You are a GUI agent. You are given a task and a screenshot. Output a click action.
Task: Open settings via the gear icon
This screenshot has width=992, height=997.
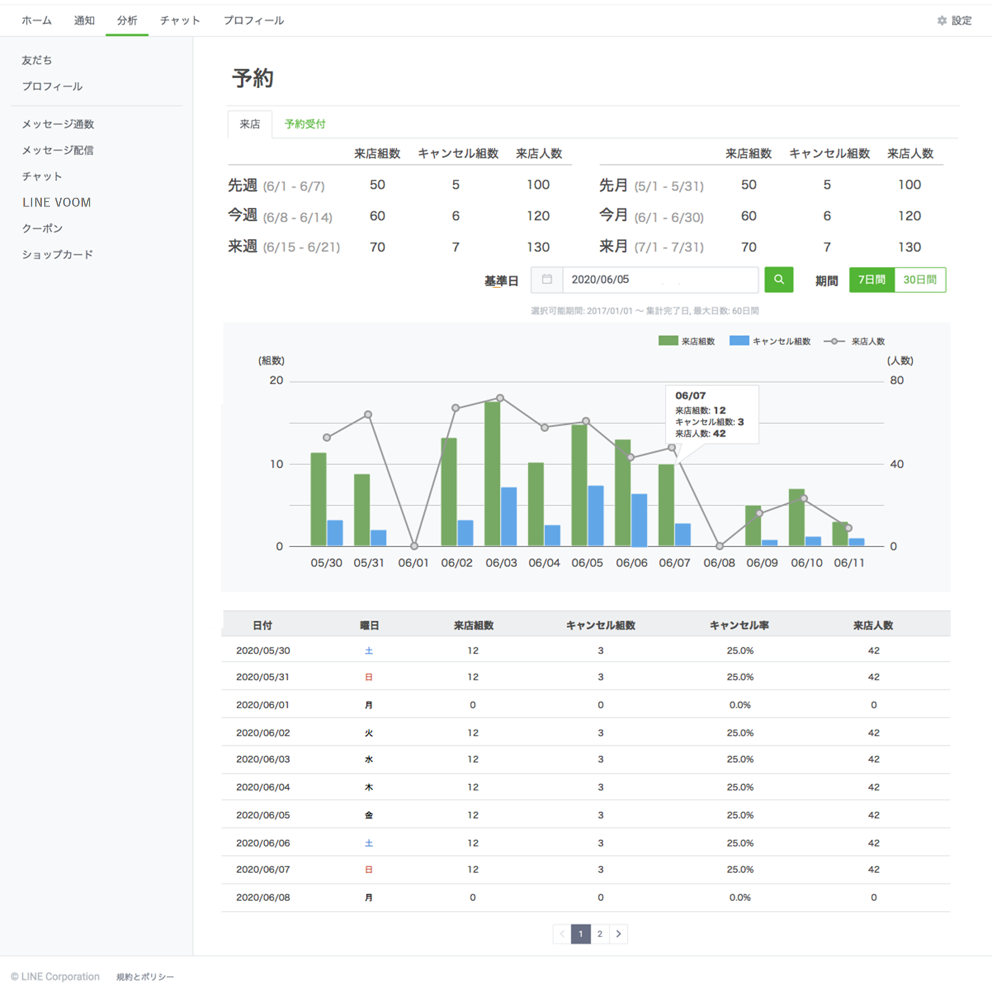point(941,21)
